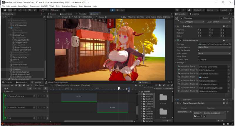Open the Update Method dropdown
This screenshot has height=126, width=235.
tap(214, 47)
